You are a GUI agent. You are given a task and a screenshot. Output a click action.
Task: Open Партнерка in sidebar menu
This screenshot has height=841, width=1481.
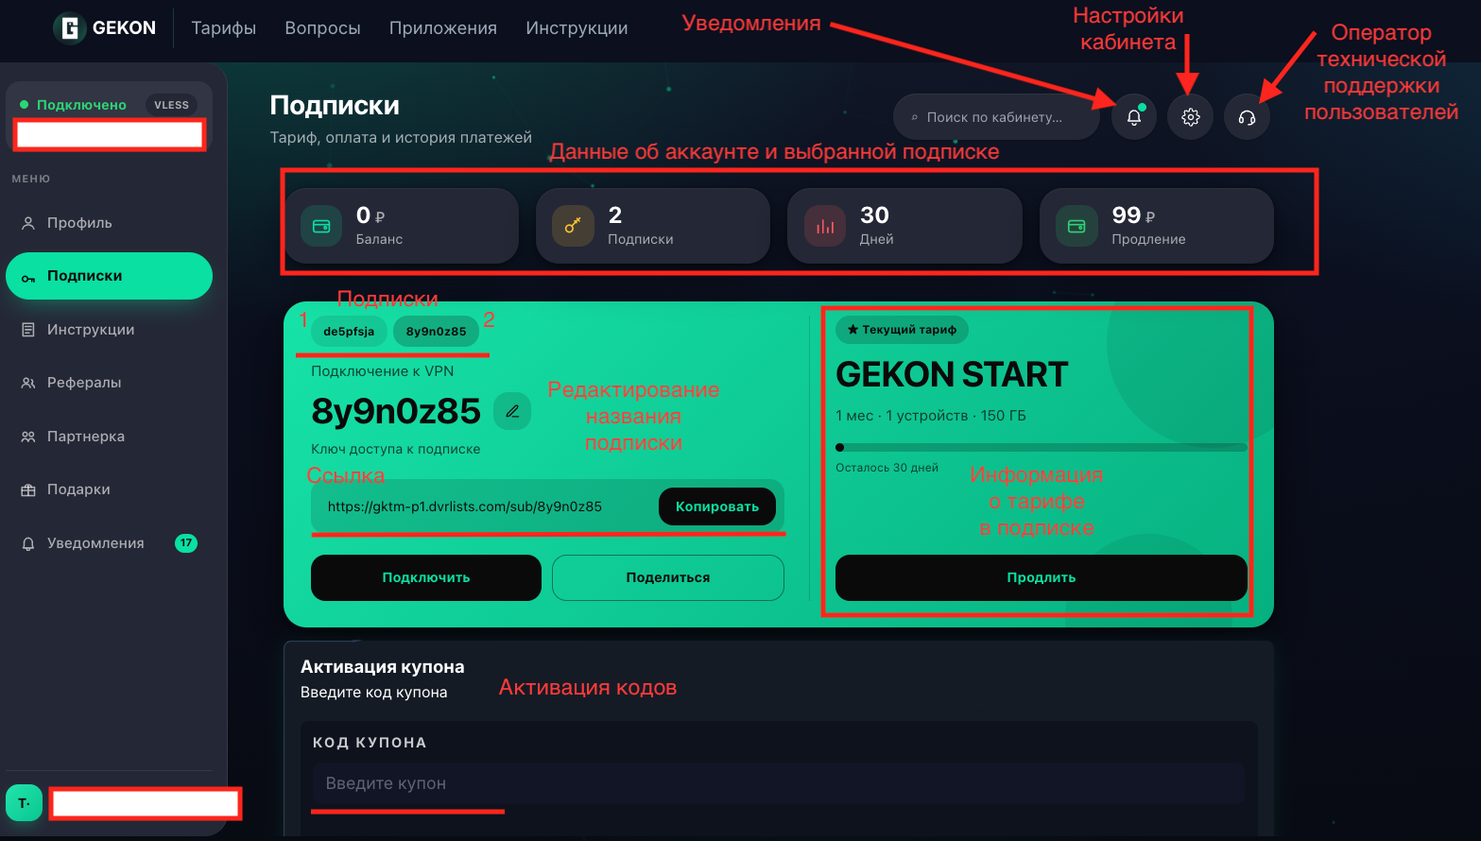click(x=109, y=437)
